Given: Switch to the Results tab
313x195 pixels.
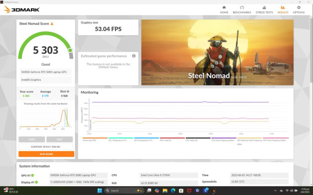Looking at the screenshot, I should point(283,9).
